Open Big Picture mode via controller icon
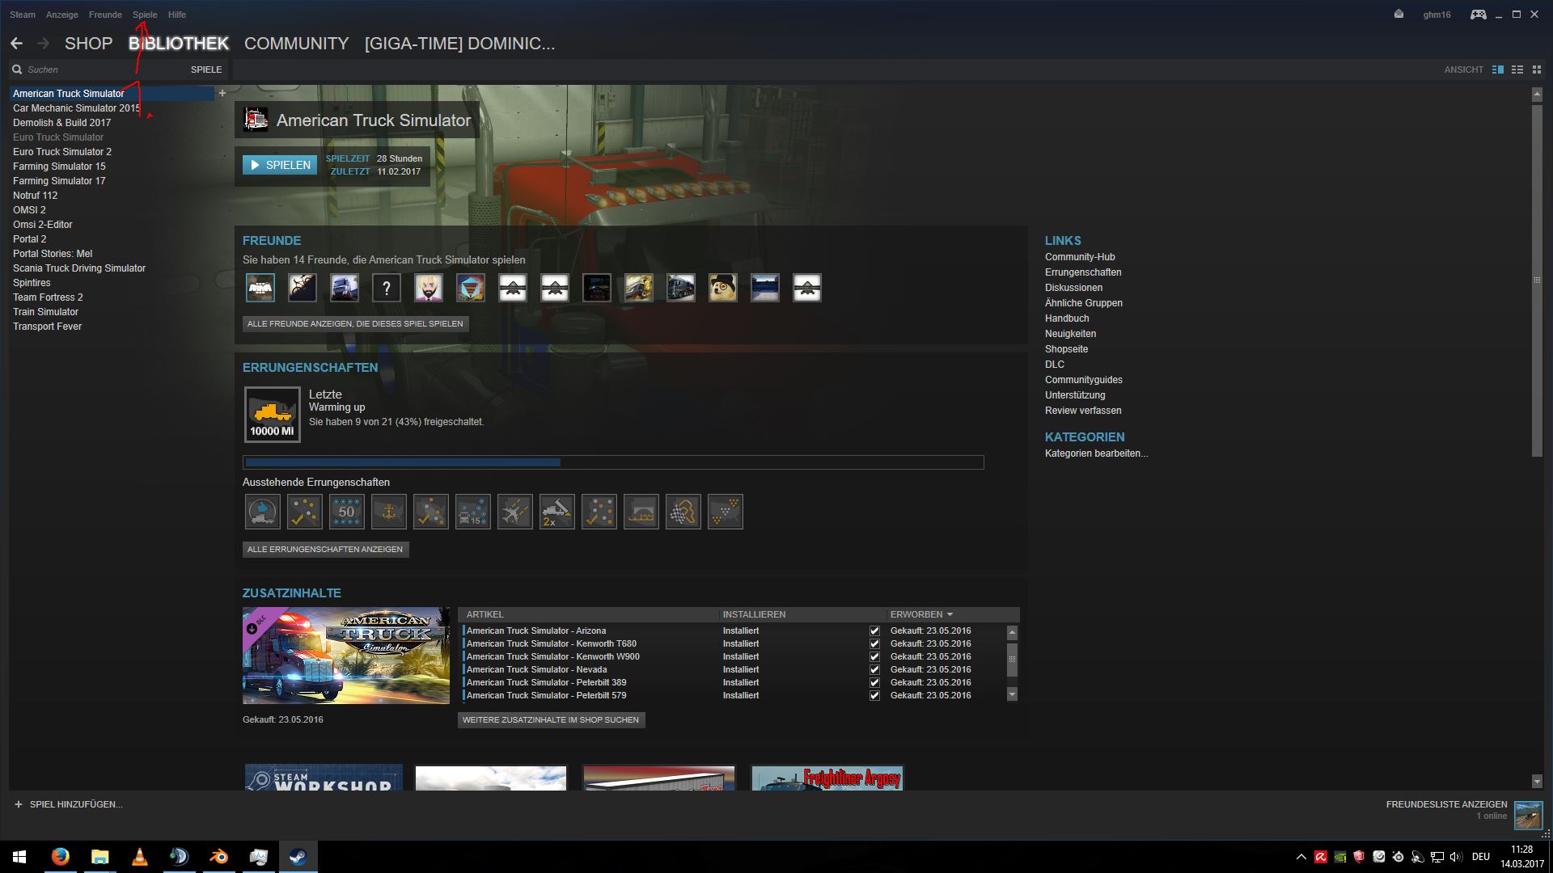Screen dimensions: 1553x873 click(1478, 15)
